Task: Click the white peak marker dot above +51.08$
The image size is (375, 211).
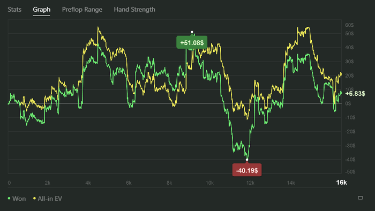Action: [x=192, y=32]
